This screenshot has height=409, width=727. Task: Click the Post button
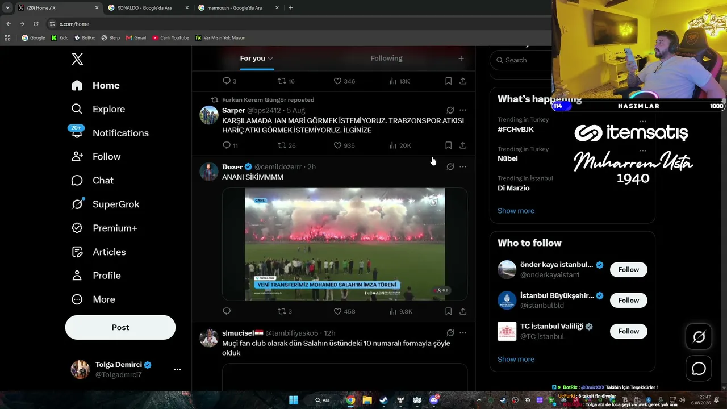coord(120,327)
